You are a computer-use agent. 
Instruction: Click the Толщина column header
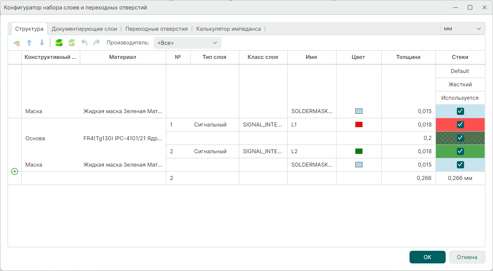point(408,57)
